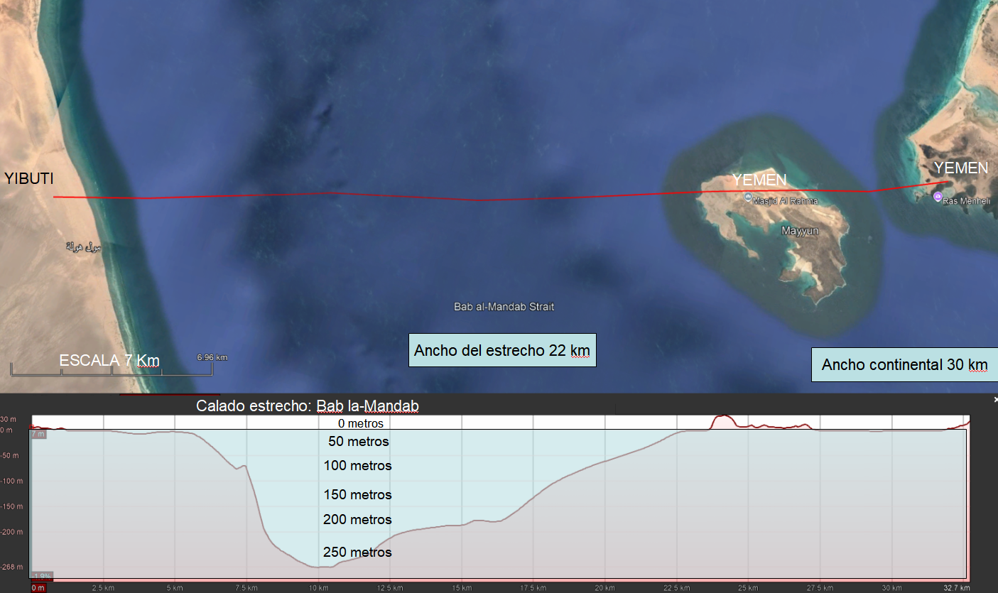Click the Masjid Al Rahma mosque marker icon
998x593 pixels.
pos(748,198)
